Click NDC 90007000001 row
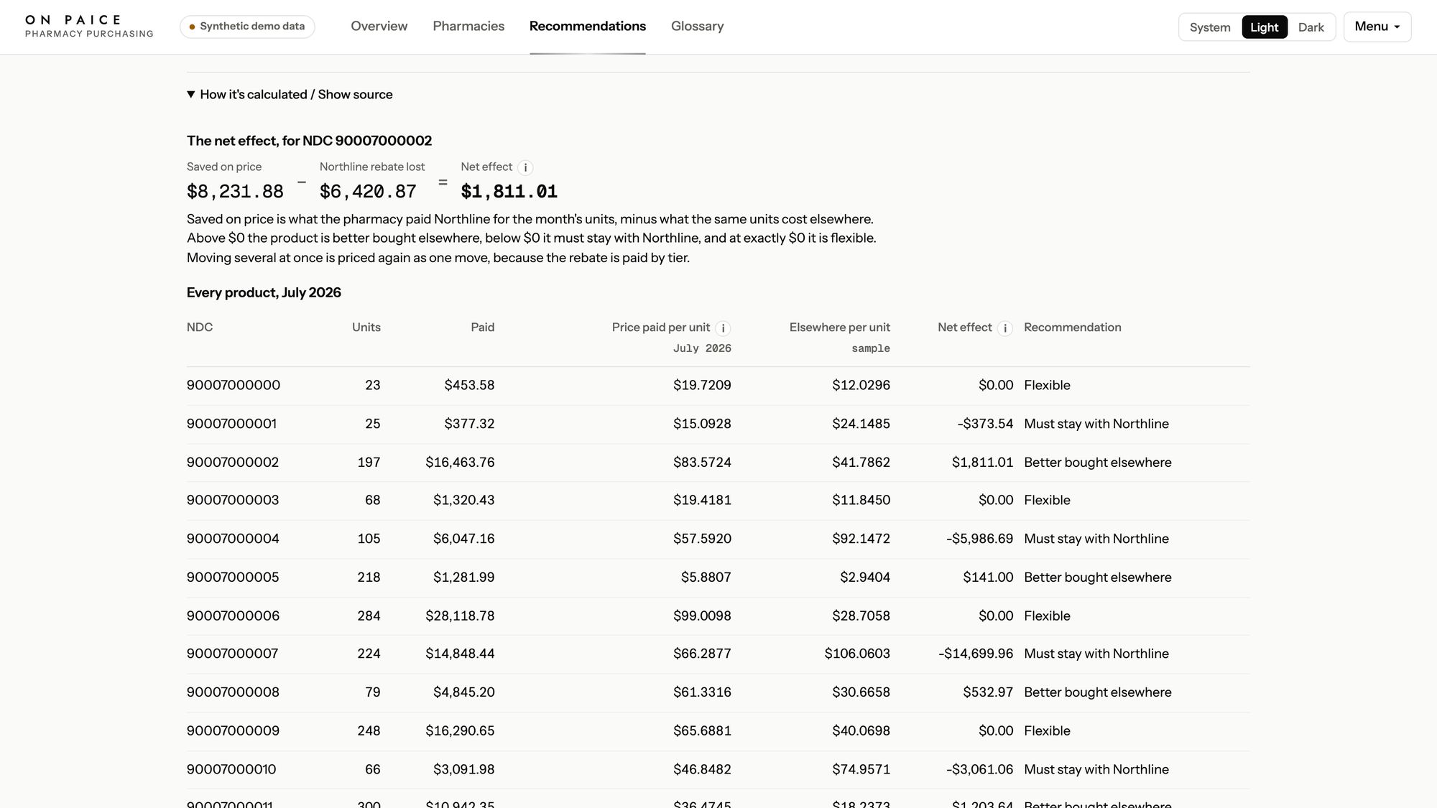Image resolution: width=1437 pixels, height=808 pixels. tap(718, 424)
